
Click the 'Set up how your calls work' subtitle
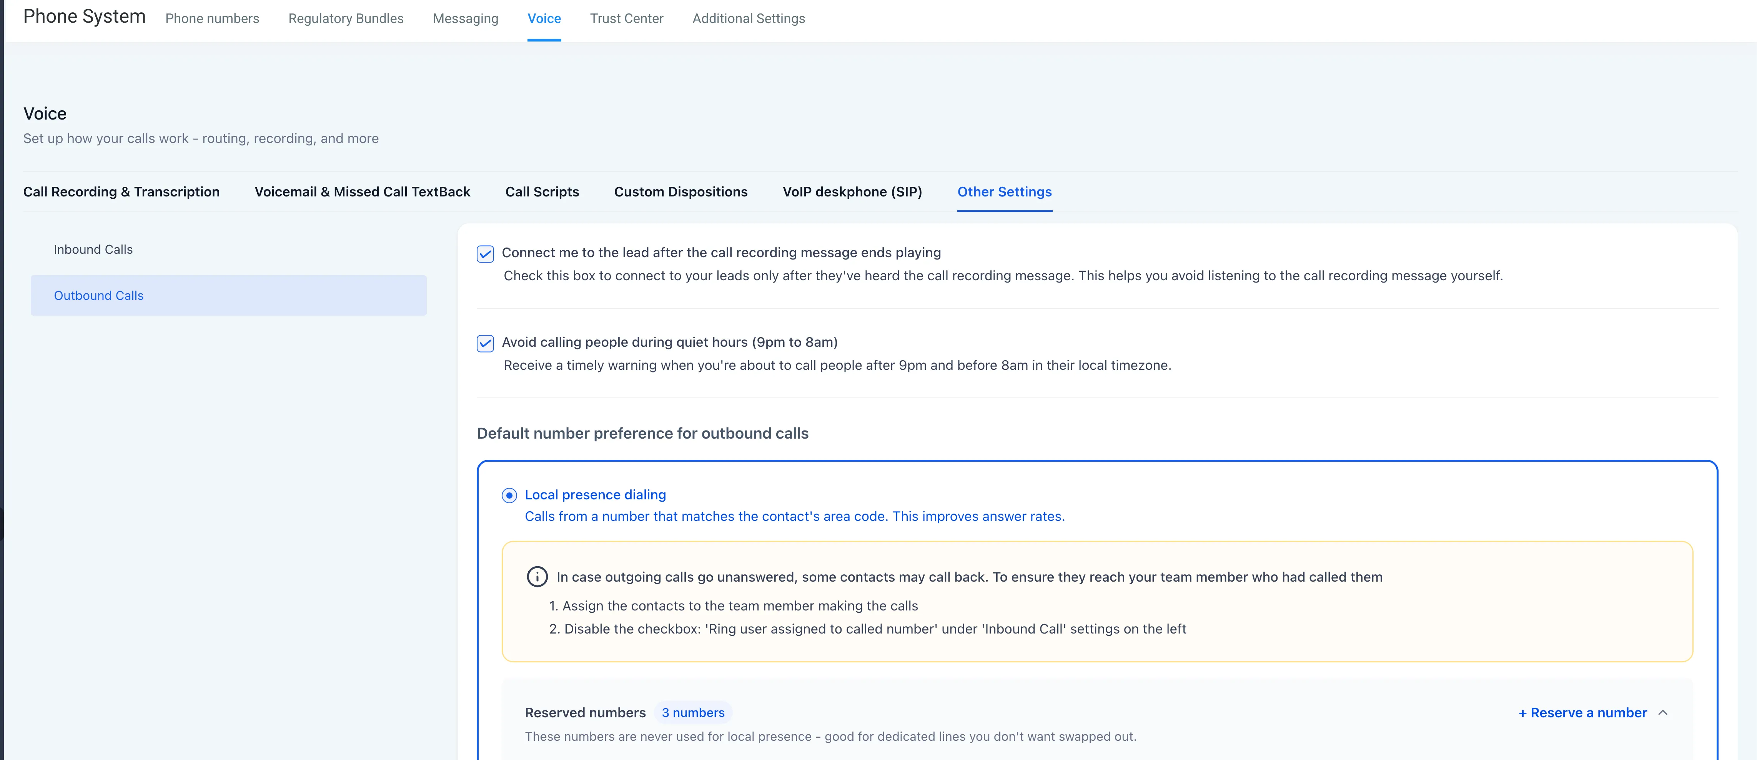(x=201, y=138)
